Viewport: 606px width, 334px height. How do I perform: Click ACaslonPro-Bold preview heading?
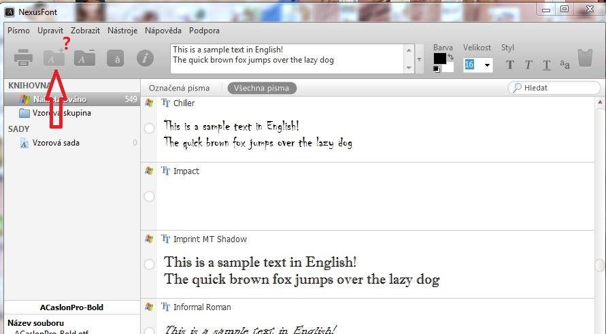(x=71, y=307)
